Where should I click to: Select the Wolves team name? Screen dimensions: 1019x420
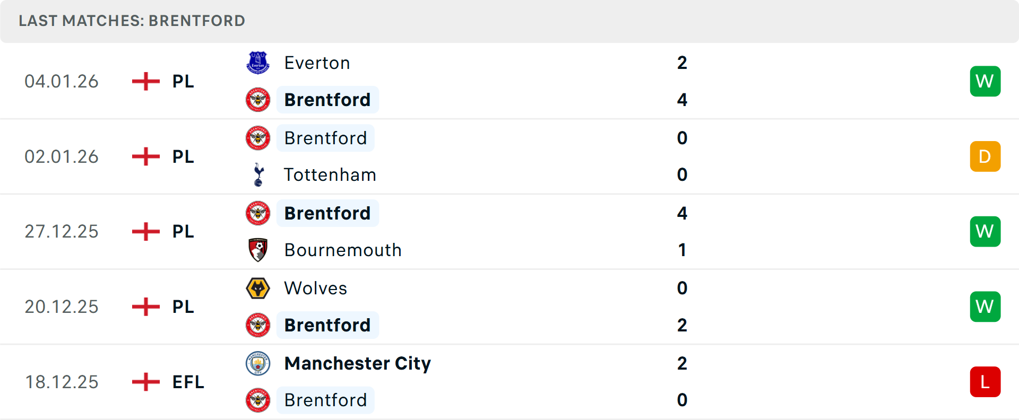click(x=315, y=288)
